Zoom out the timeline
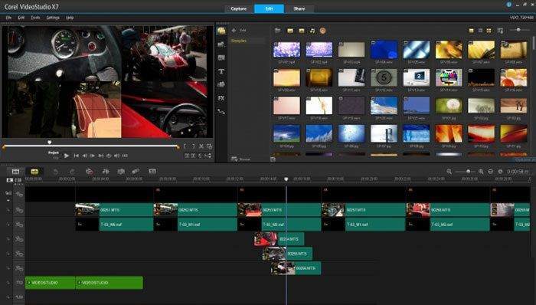The height and width of the screenshot is (305, 536). (449, 172)
